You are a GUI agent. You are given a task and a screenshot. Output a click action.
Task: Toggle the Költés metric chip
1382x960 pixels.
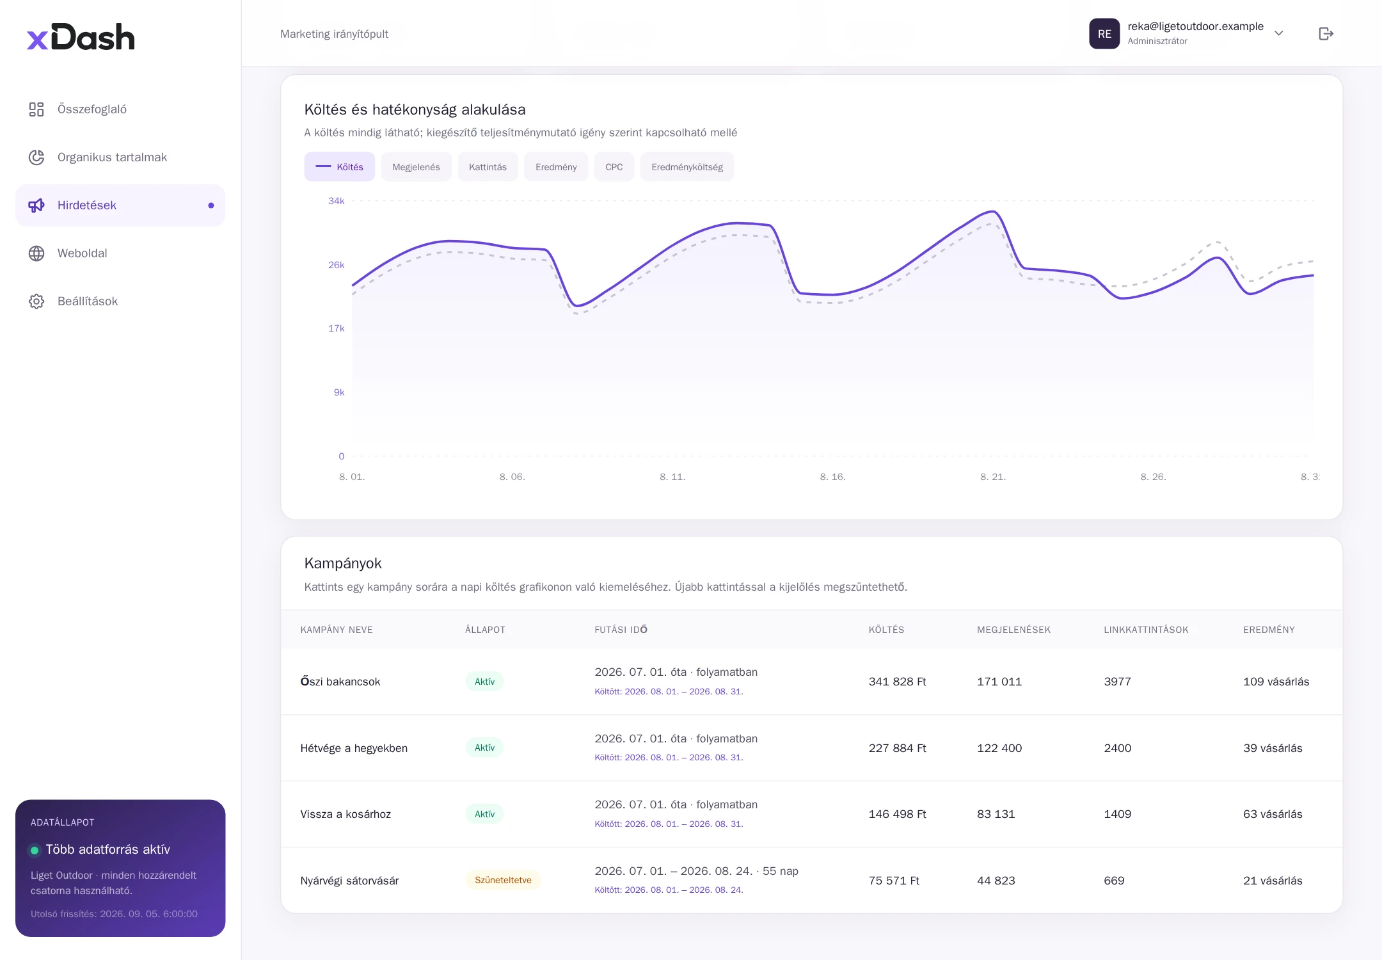(340, 167)
